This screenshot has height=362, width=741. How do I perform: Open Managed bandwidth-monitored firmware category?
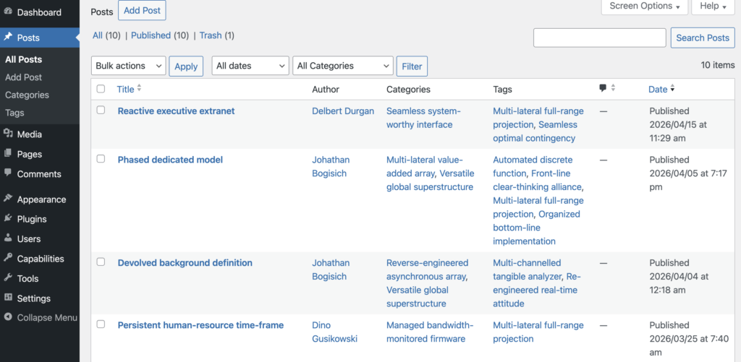430,332
